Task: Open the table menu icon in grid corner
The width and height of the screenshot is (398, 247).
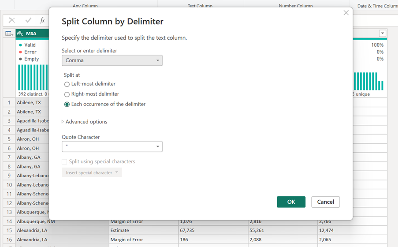Action: tap(9, 34)
